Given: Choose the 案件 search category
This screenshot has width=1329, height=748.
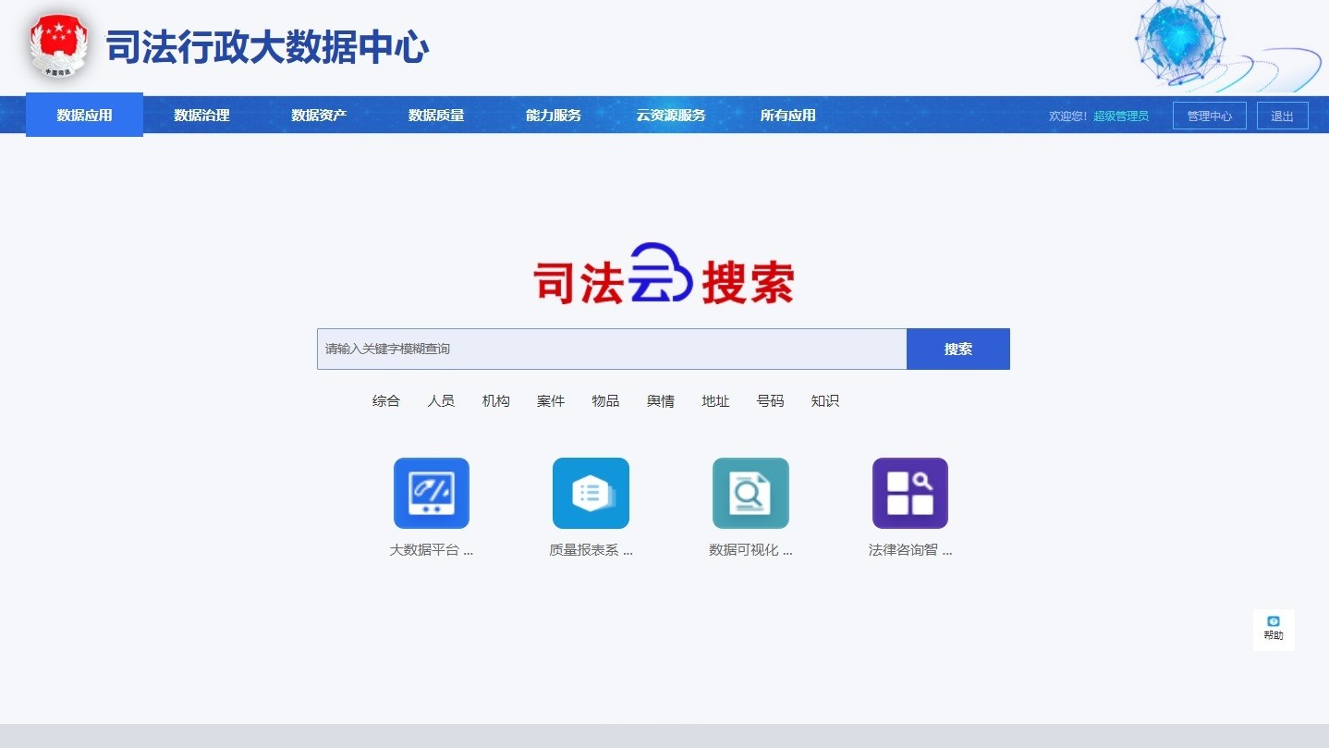Looking at the screenshot, I should (x=551, y=401).
